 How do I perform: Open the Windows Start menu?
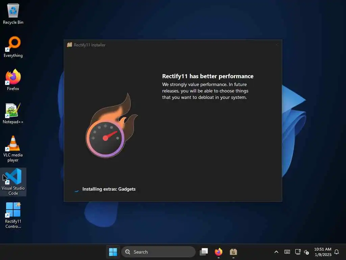113,252
